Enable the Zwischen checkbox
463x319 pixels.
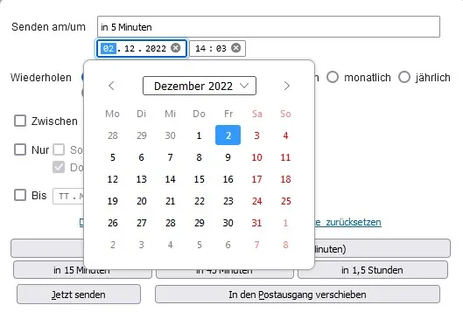click(x=20, y=121)
